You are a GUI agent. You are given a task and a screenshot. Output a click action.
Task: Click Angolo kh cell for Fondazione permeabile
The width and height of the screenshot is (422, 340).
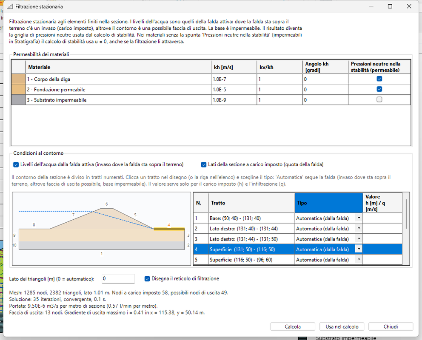(325, 90)
